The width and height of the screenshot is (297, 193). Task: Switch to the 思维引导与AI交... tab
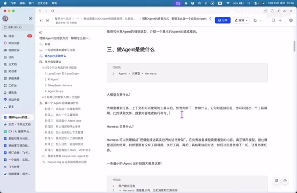pyautogui.click(x=18, y=138)
